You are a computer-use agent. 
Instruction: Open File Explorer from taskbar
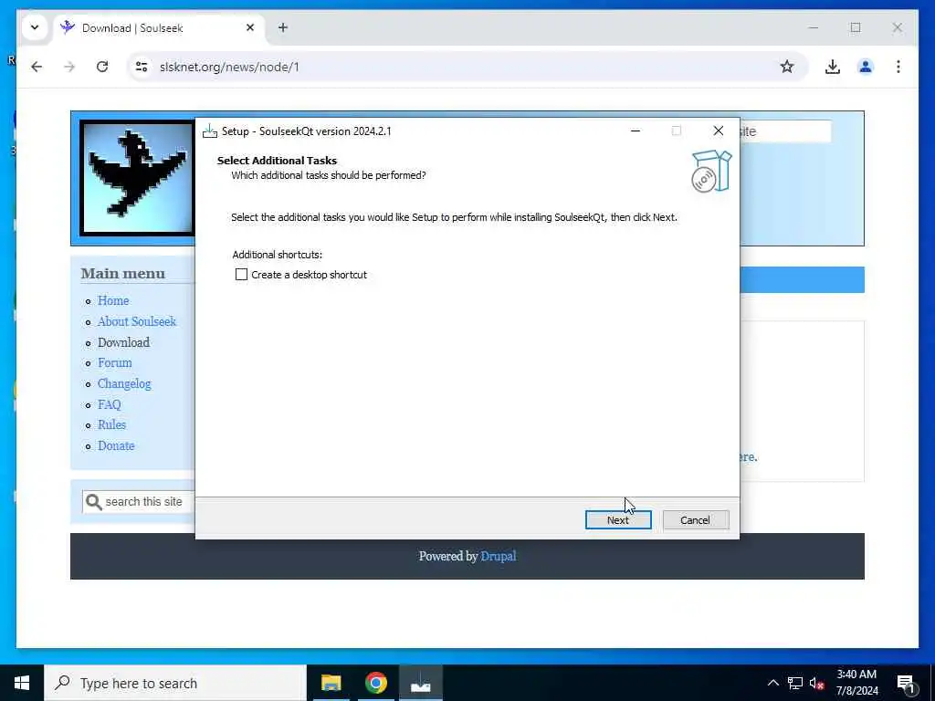(x=331, y=683)
